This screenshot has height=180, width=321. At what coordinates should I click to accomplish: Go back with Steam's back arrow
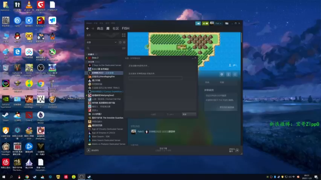point(87,28)
